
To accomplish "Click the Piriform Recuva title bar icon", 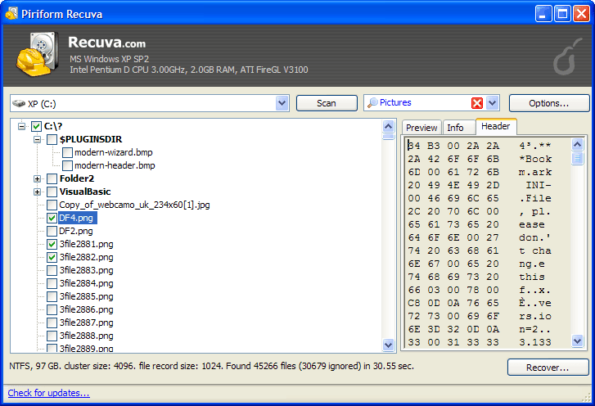I will (11, 13).
